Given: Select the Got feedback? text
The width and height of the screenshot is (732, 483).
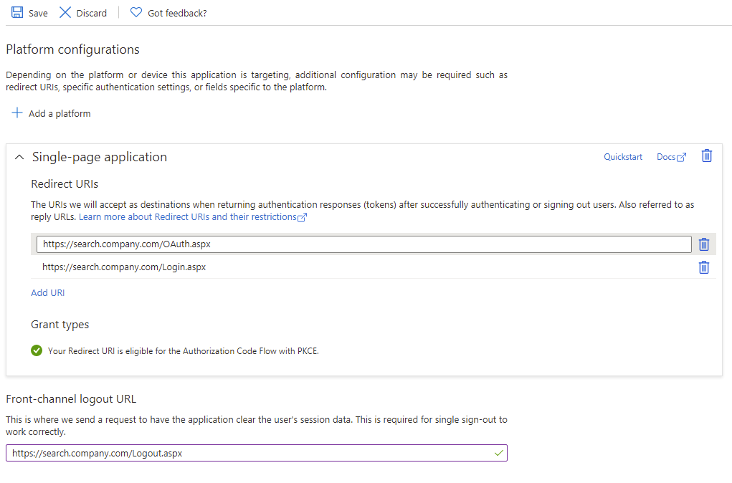Looking at the screenshot, I should tap(177, 13).
